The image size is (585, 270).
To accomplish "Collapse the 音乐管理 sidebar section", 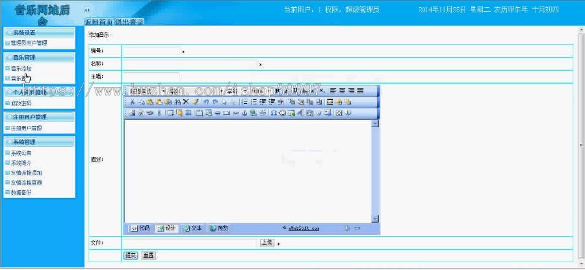I will [39, 57].
